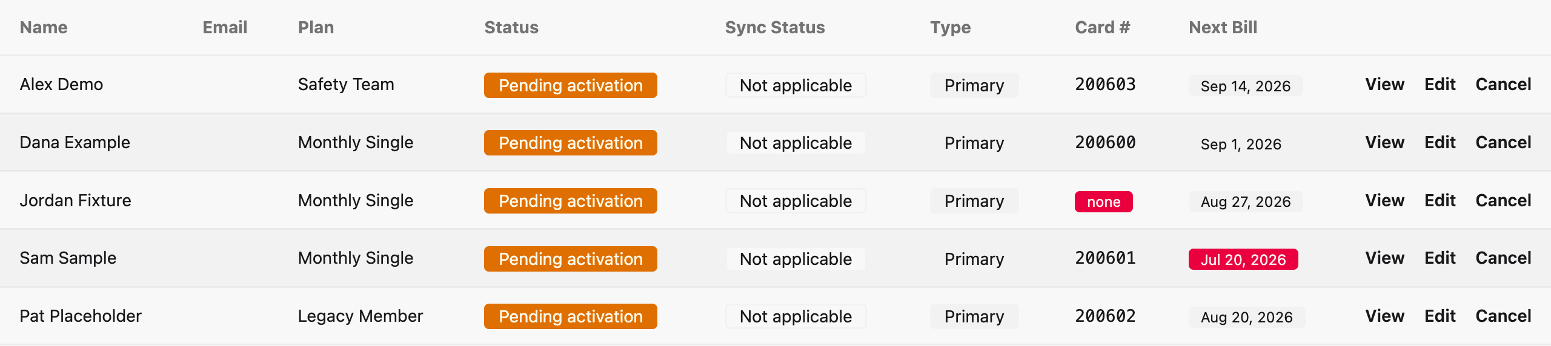Image resolution: width=1551 pixels, height=346 pixels.
Task: Select the name Dana Example
Action: tap(75, 143)
